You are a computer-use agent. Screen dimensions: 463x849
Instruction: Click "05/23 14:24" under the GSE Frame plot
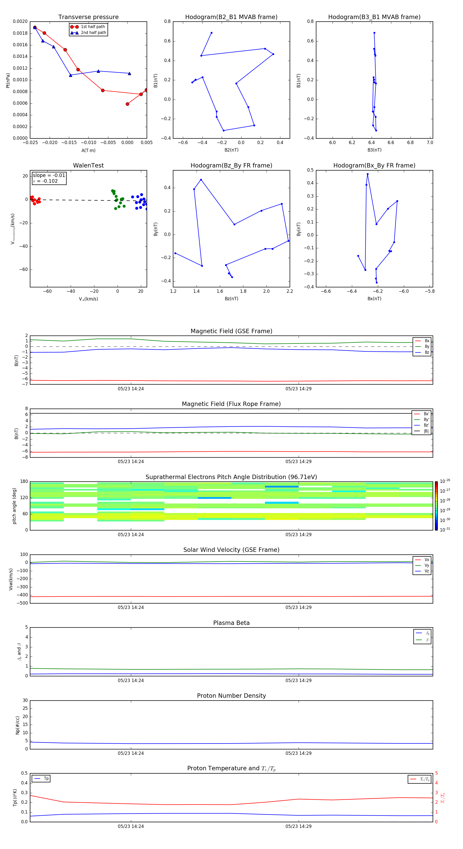tap(131, 389)
